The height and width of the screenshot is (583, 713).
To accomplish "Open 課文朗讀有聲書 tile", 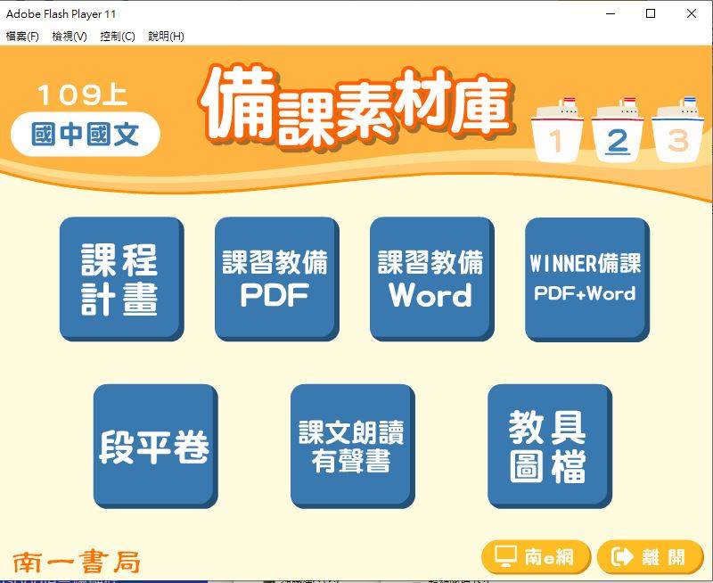I will [352, 446].
